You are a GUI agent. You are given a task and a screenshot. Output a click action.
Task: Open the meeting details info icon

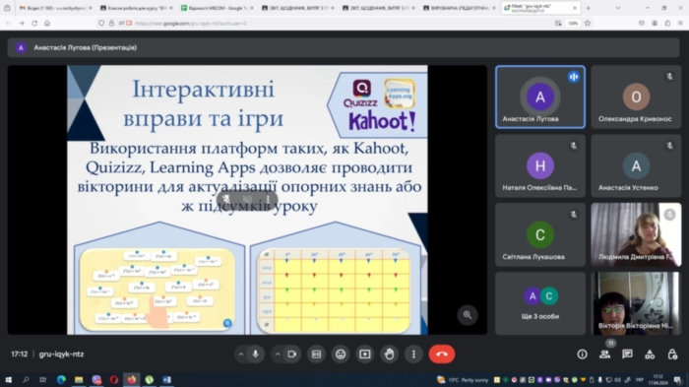click(583, 355)
